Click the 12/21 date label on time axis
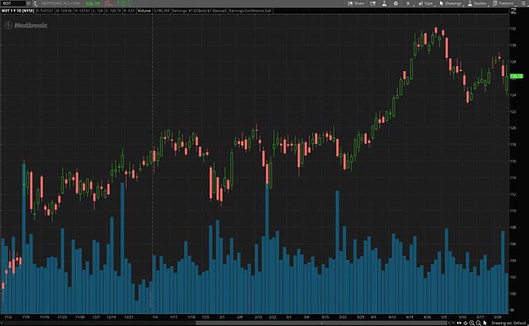 pos(128,317)
